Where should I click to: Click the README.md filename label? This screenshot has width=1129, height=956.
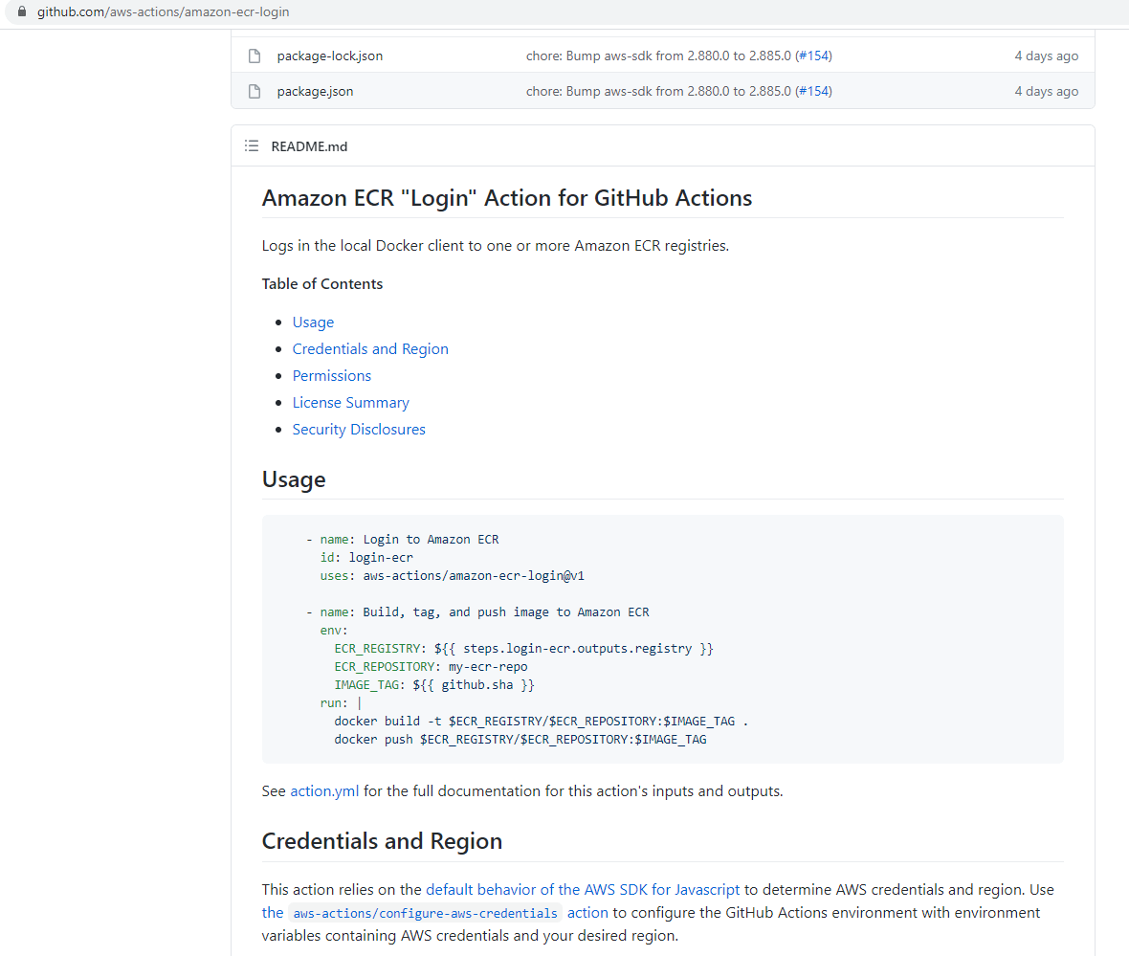[x=308, y=145]
